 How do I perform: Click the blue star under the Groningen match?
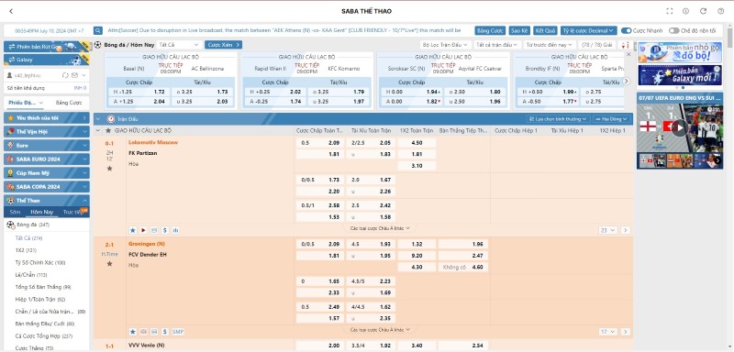pos(132,332)
